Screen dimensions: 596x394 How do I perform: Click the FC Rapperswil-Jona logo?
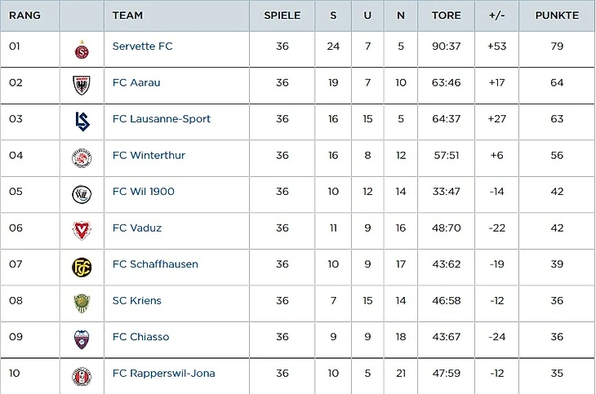(x=82, y=376)
